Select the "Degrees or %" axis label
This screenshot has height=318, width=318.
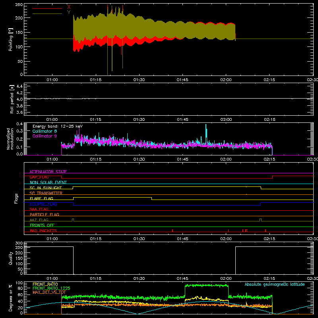pos(11,298)
